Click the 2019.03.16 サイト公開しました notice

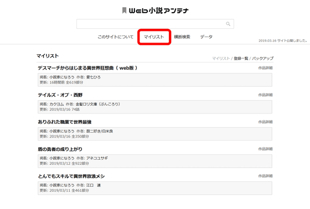click(x=283, y=41)
